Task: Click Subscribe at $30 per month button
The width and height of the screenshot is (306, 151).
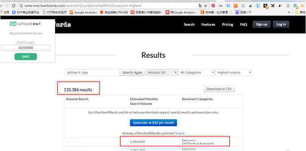Action: (x=153, y=123)
